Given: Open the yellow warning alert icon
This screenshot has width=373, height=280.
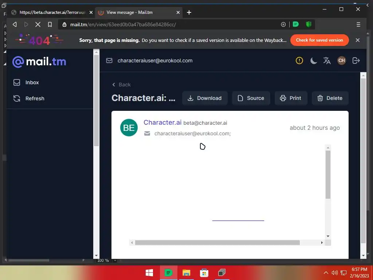Looking at the screenshot, I should click(299, 61).
